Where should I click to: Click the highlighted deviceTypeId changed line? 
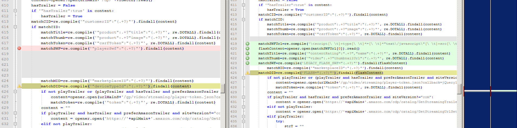[116, 86]
